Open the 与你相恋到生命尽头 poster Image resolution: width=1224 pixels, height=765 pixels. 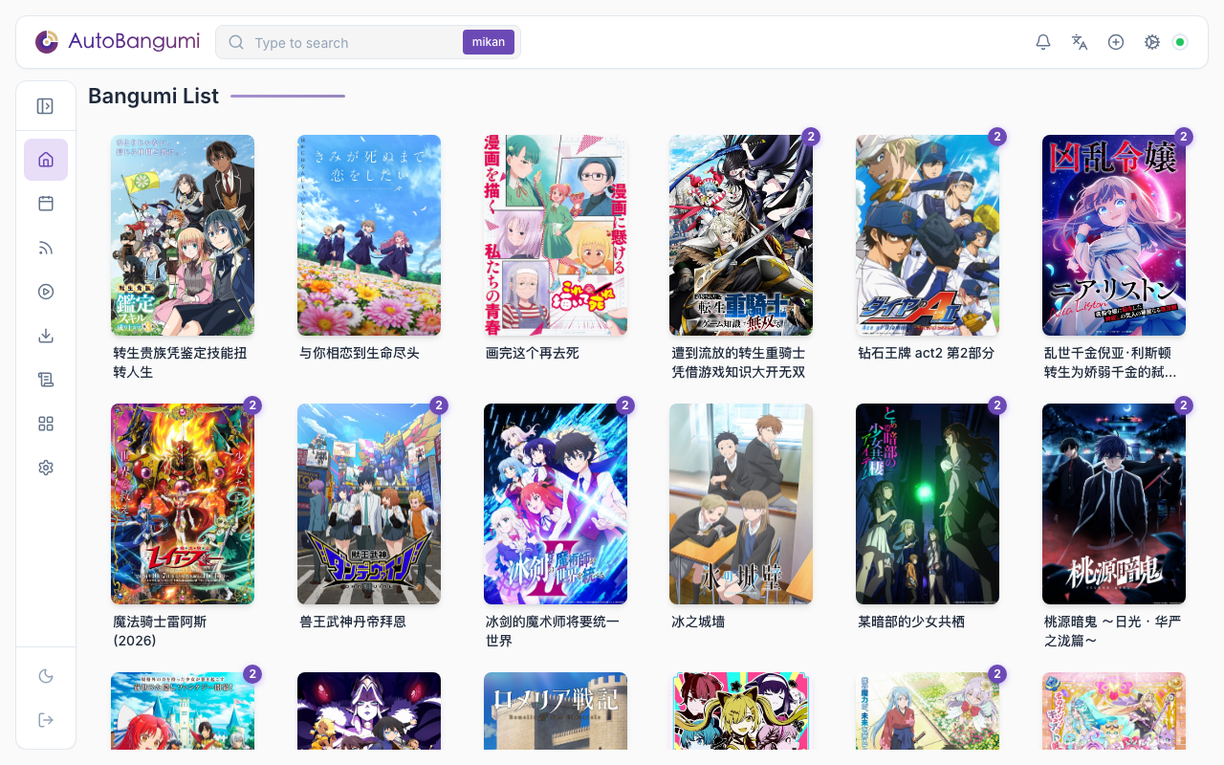369,235
